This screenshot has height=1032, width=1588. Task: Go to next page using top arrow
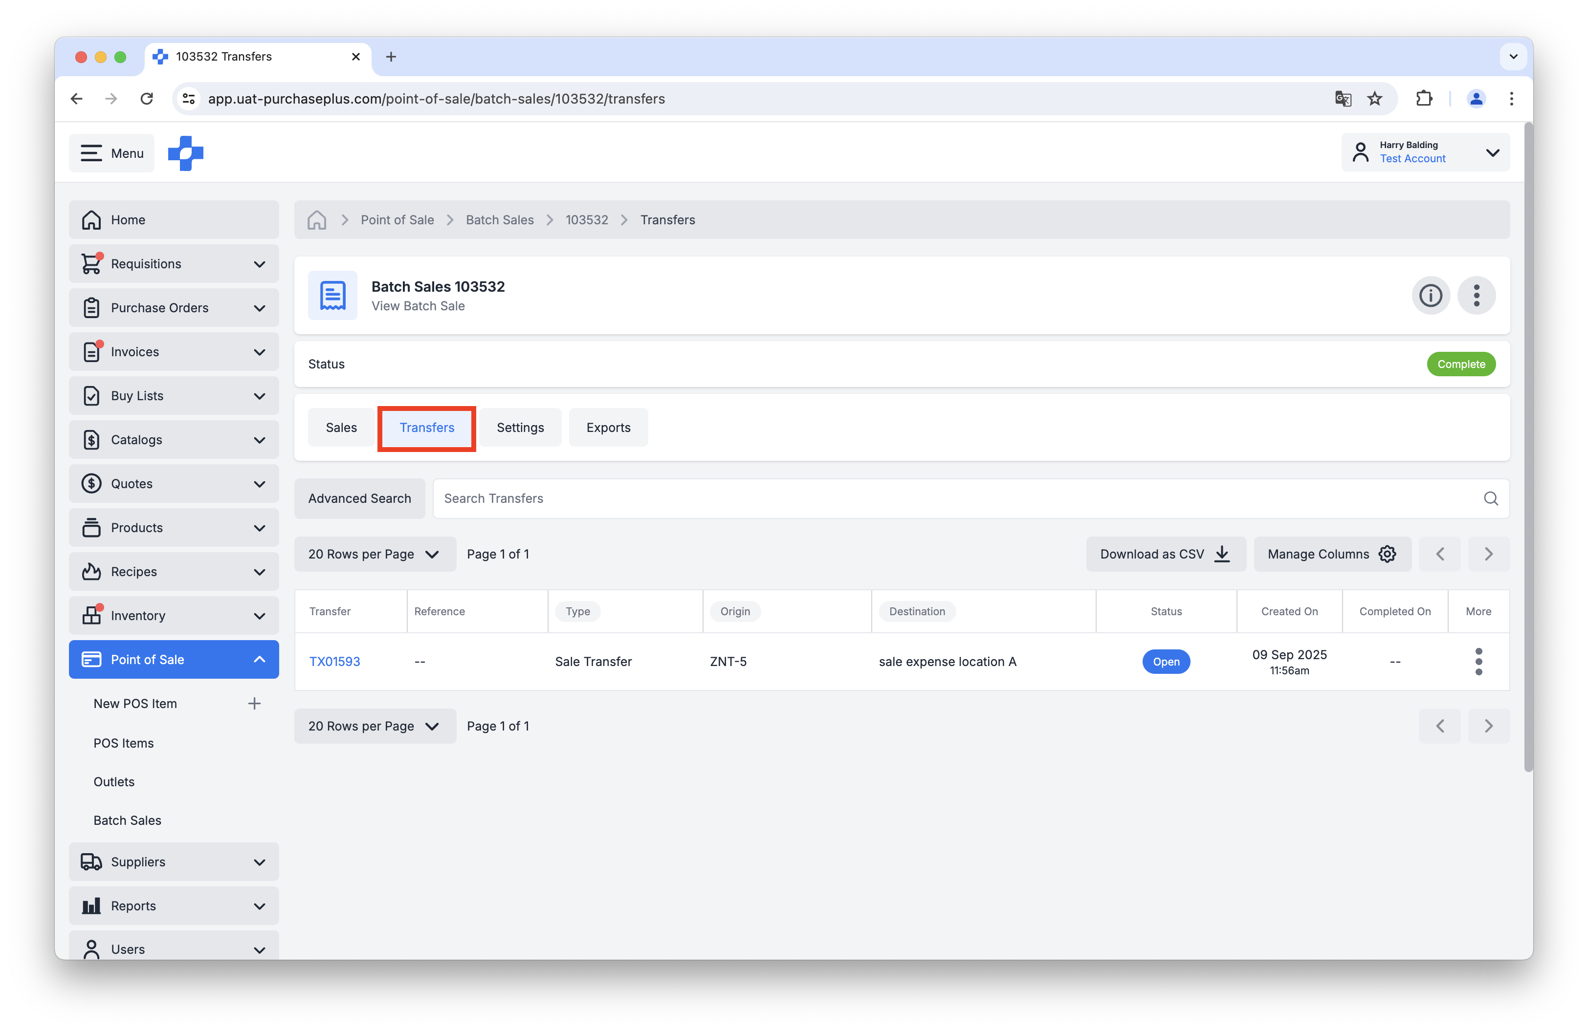1488,554
